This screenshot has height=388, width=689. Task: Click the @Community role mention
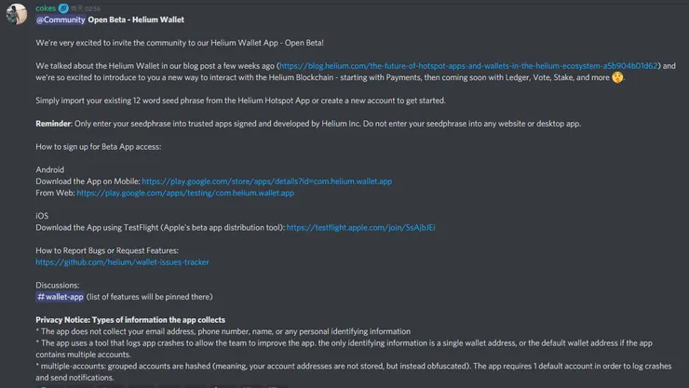[61, 20]
